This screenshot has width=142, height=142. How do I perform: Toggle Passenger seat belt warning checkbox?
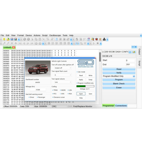(x=37, y=97)
